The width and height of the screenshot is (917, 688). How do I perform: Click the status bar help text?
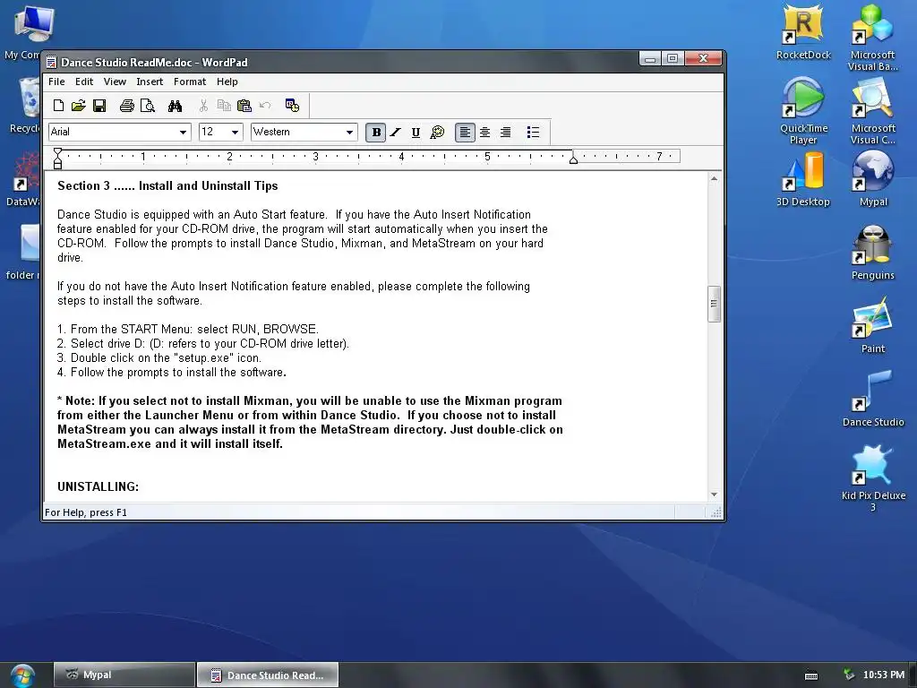pos(86,512)
